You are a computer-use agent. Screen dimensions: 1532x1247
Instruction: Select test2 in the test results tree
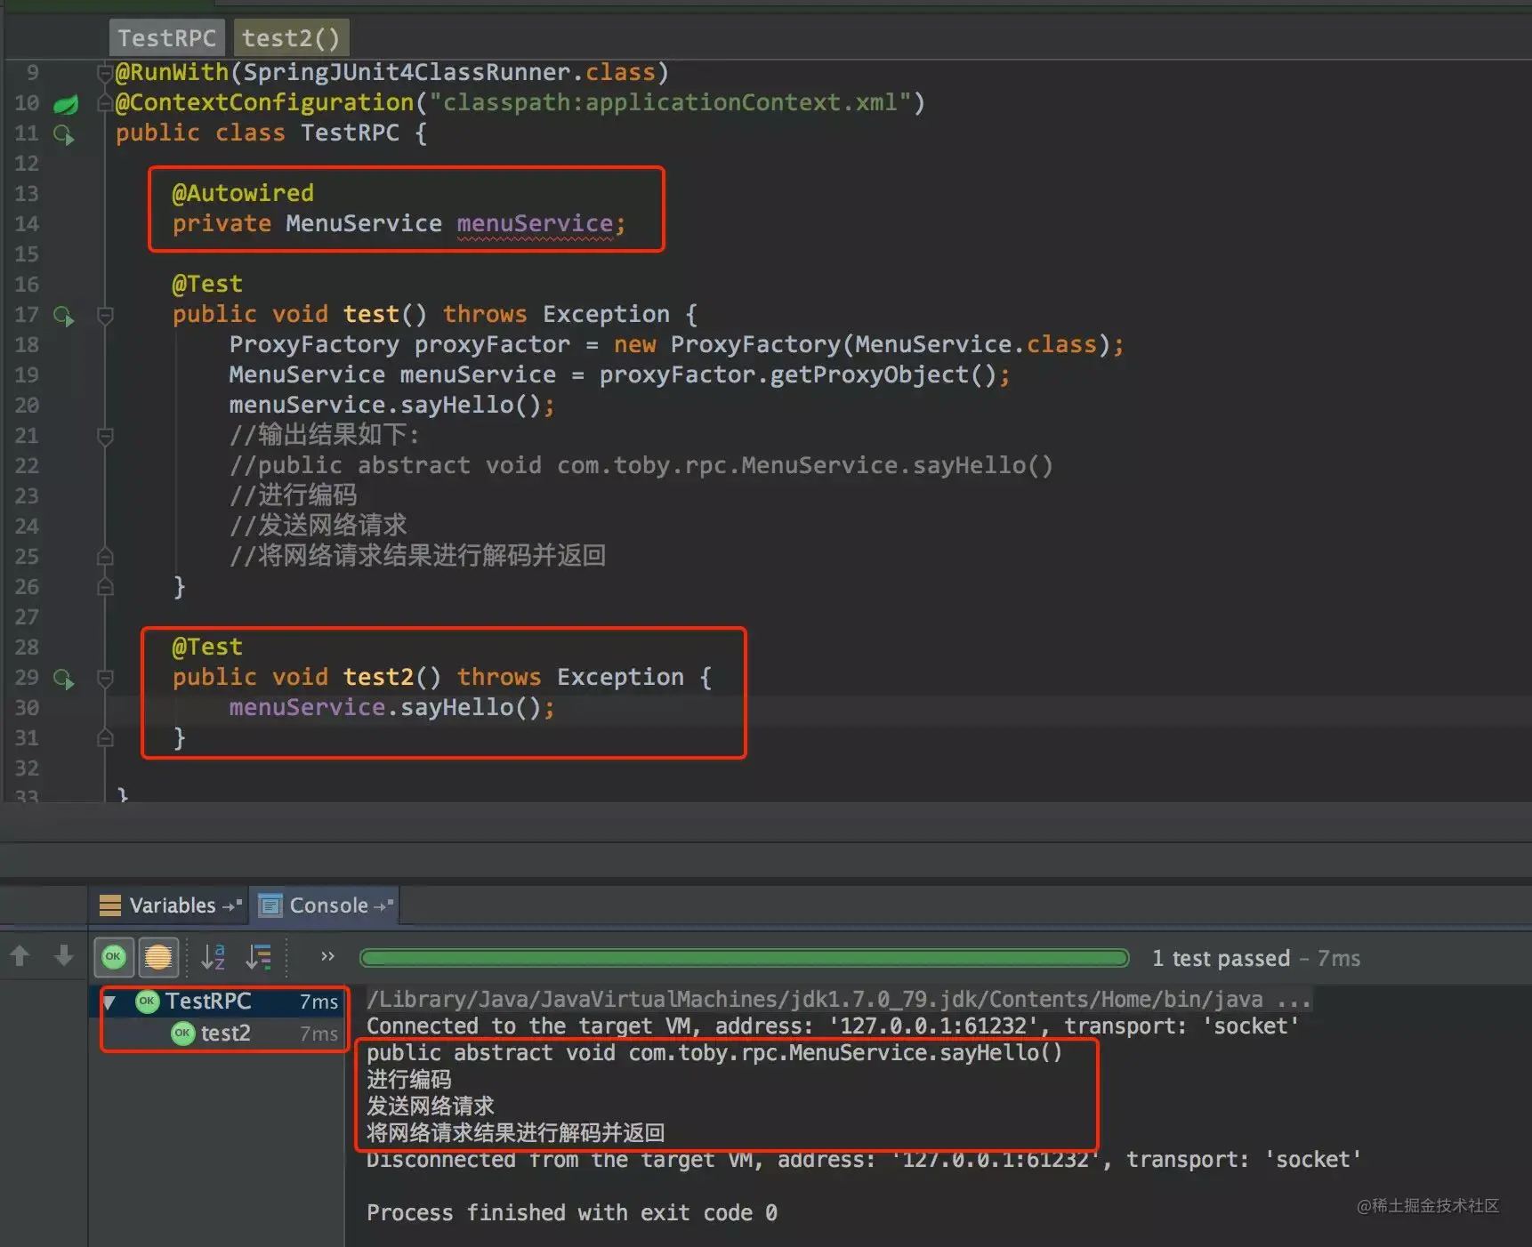tap(226, 1034)
